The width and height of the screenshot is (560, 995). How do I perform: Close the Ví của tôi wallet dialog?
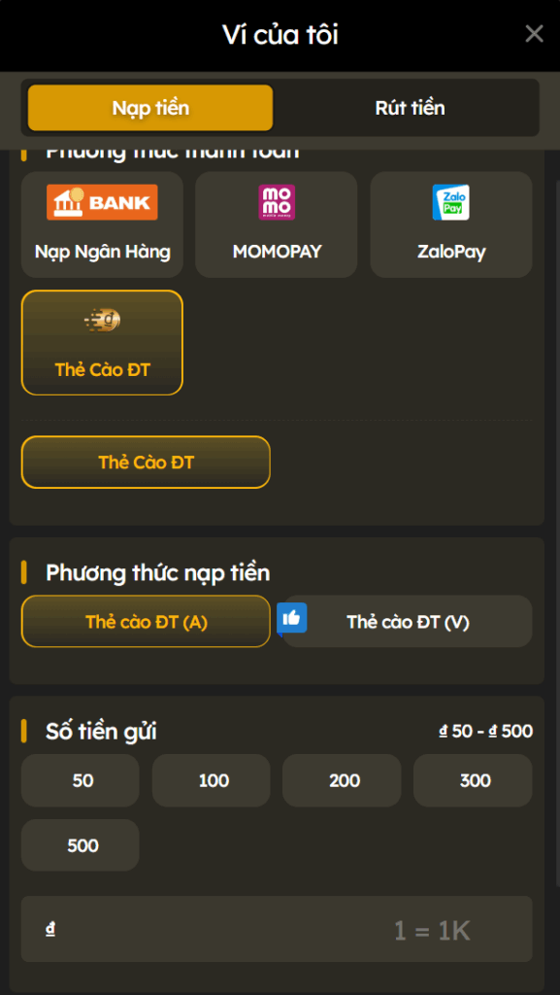click(534, 34)
